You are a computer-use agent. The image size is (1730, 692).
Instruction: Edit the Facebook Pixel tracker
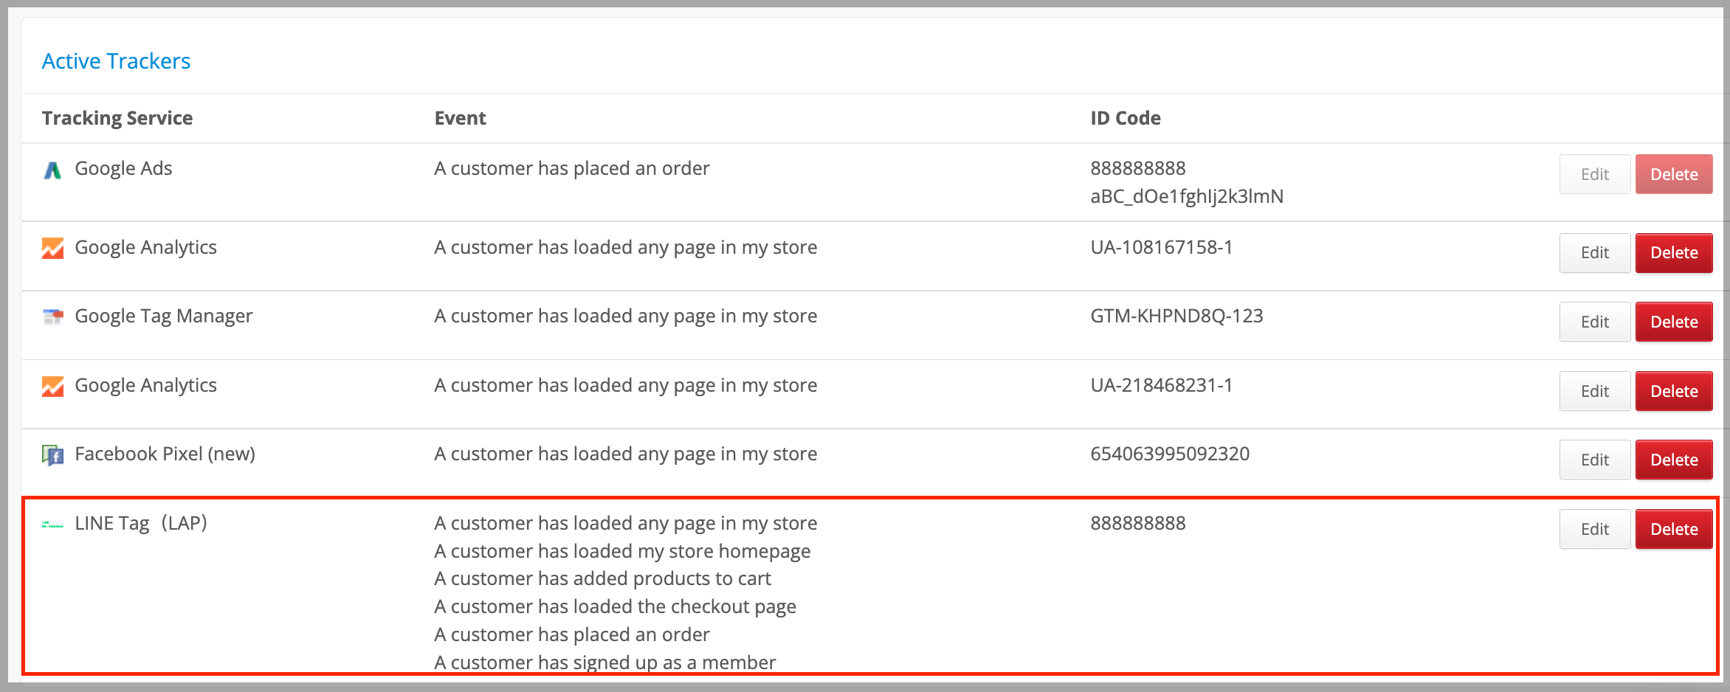click(x=1595, y=460)
